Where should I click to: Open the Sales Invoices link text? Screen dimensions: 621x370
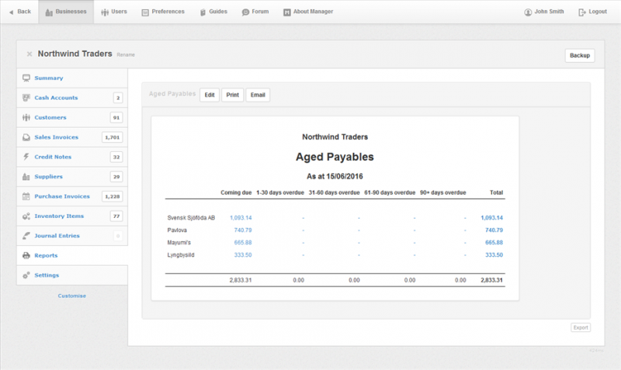click(x=56, y=137)
